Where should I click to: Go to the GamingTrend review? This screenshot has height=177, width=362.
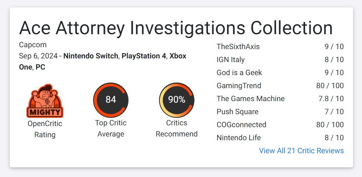(x=239, y=86)
